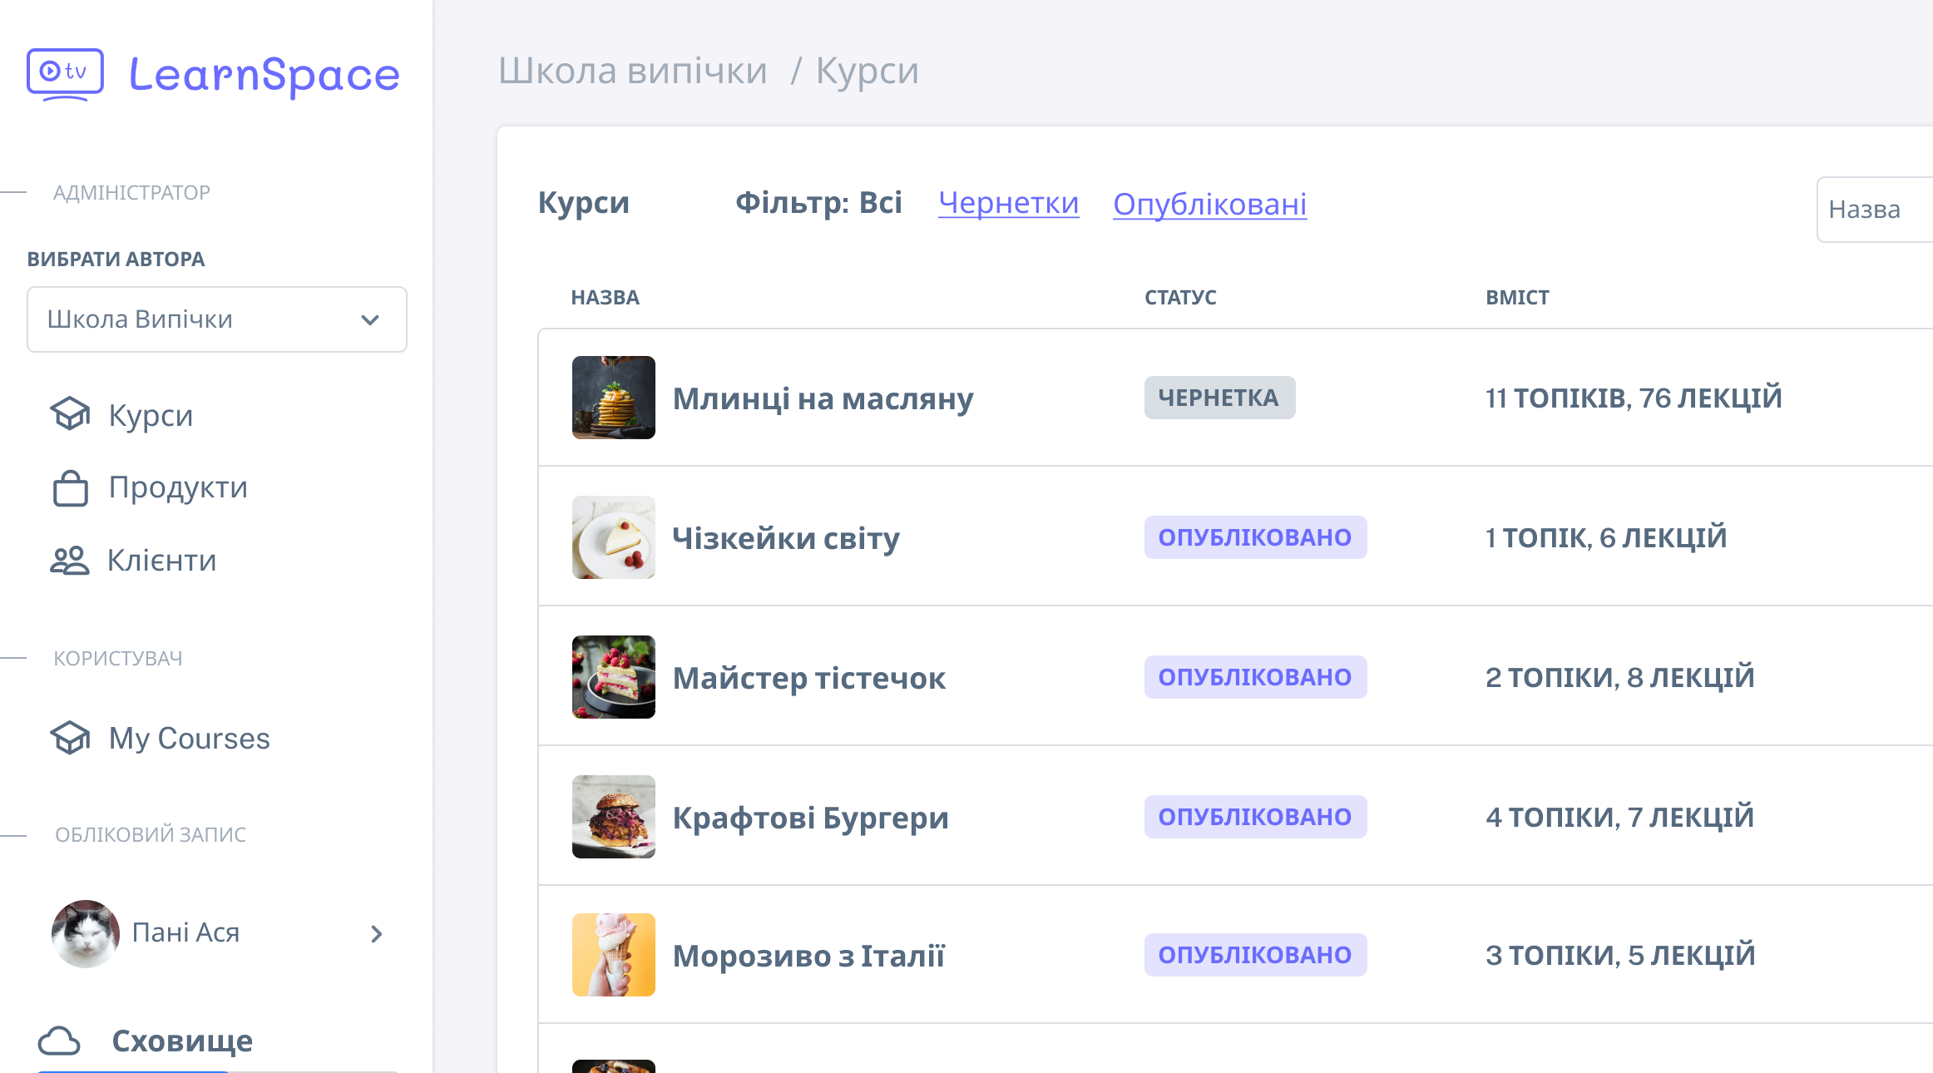Open the Продукти menu item

(x=178, y=487)
